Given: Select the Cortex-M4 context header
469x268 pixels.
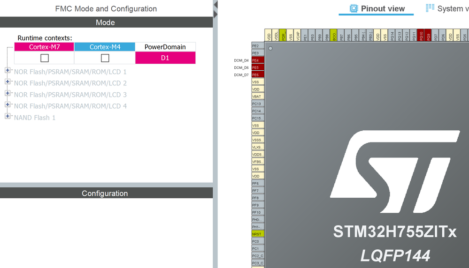Looking at the screenshot, I should (105, 47).
